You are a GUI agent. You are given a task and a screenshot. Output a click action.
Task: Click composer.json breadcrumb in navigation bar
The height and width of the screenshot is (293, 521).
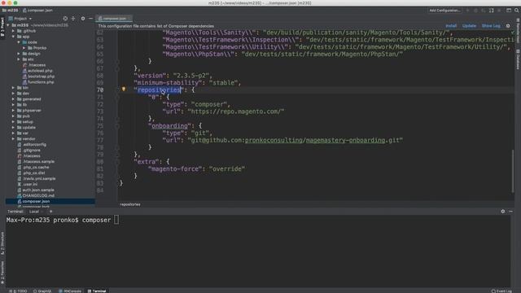point(37,11)
